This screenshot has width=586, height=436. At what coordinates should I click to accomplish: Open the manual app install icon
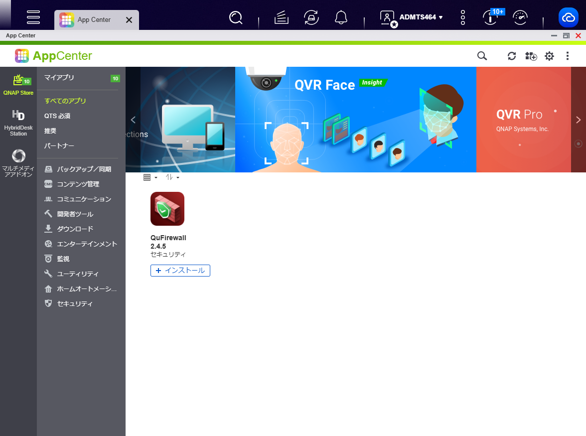[x=531, y=56]
